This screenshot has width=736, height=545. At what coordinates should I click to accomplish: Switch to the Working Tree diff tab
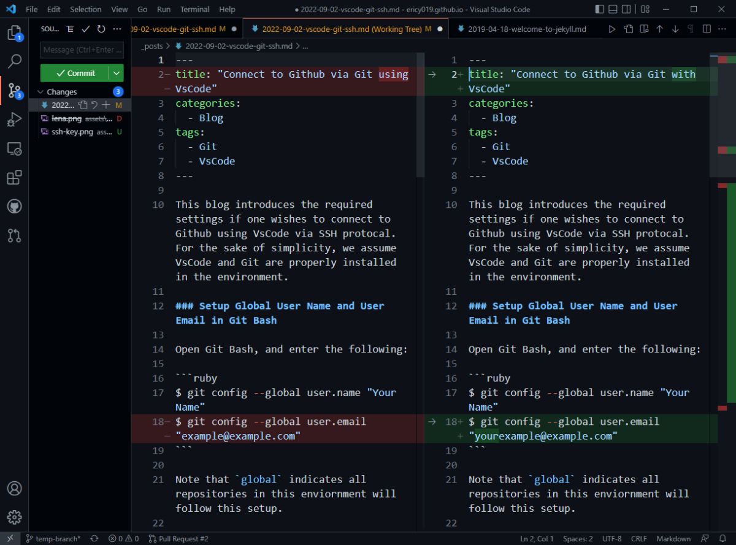pyautogui.click(x=347, y=29)
